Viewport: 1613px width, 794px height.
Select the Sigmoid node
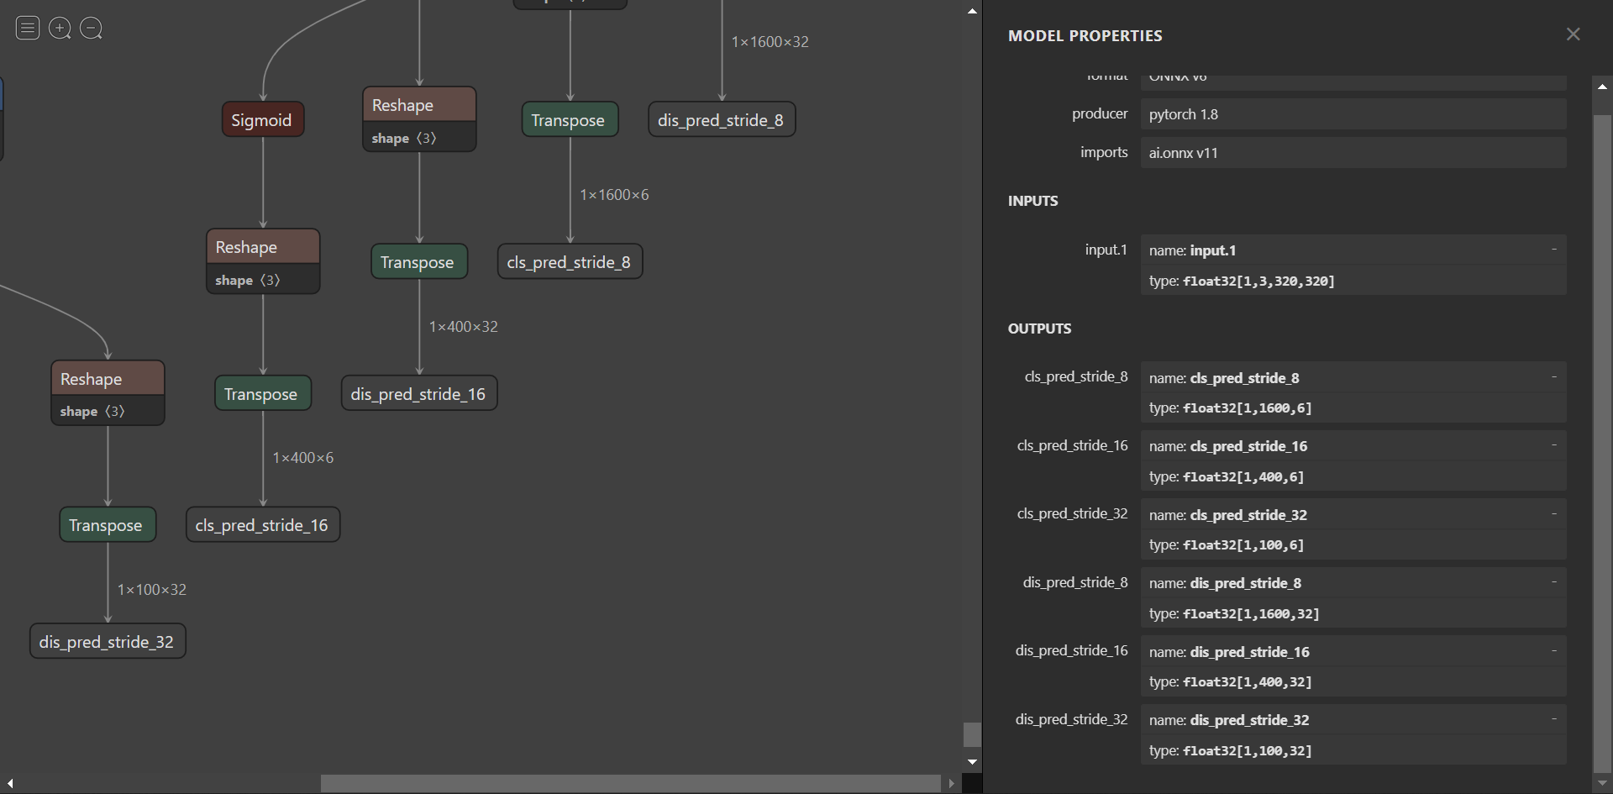click(x=263, y=120)
